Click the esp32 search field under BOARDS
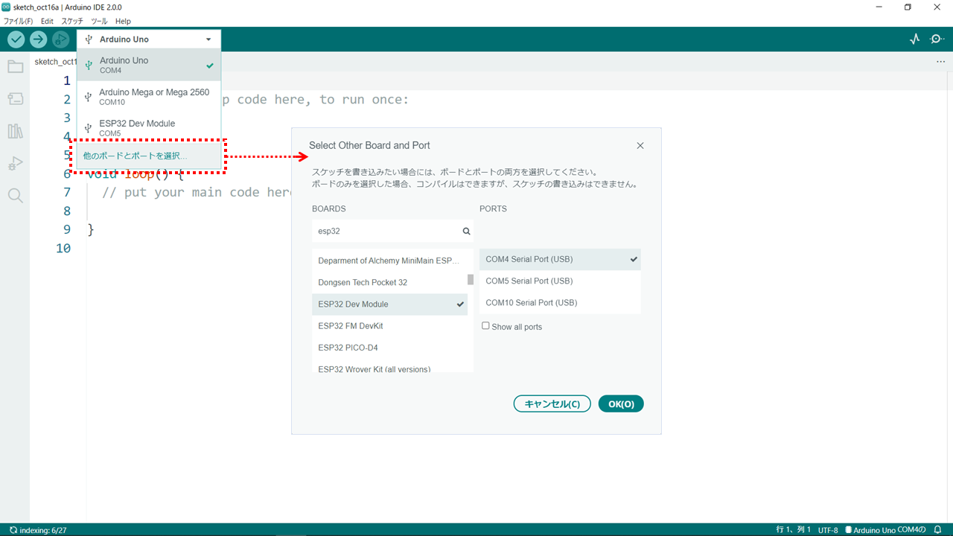Image resolution: width=953 pixels, height=536 pixels. pos(387,231)
